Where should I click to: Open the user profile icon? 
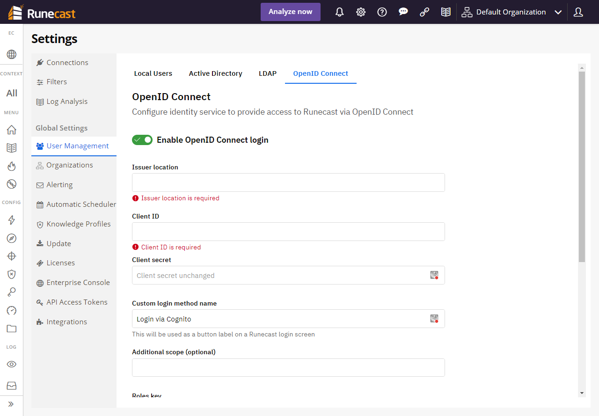click(x=578, y=12)
